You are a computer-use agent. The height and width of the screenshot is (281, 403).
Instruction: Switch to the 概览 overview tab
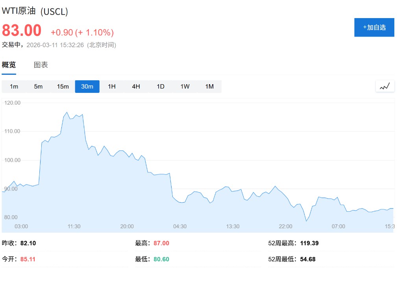[9, 65]
